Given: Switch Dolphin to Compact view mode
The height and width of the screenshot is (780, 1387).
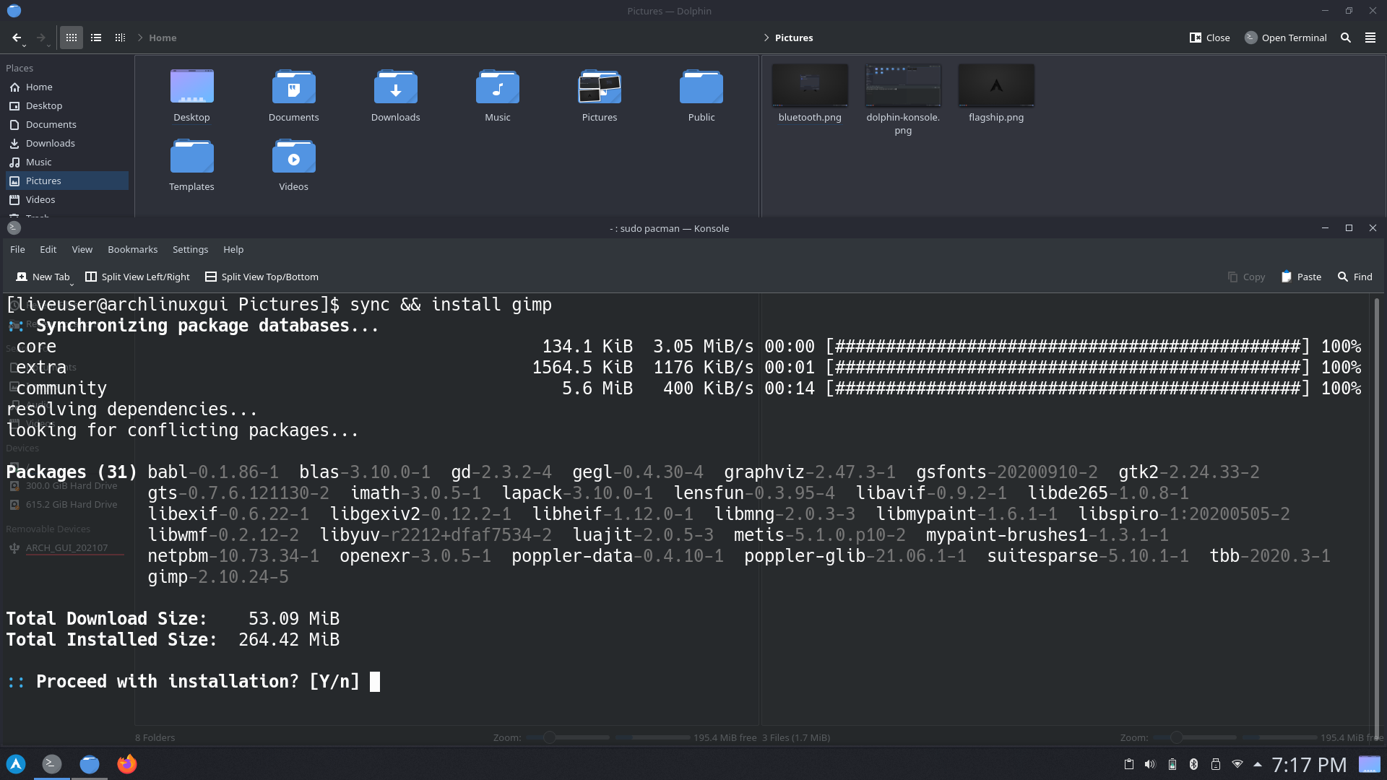Looking at the screenshot, I should click(96, 38).
